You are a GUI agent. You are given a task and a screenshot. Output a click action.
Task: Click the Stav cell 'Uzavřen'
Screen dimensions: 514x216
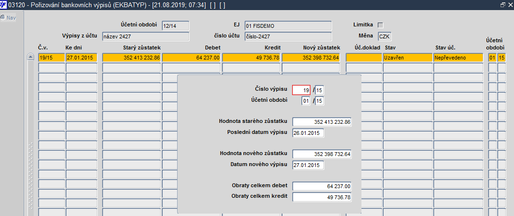[x=408, y=58]
